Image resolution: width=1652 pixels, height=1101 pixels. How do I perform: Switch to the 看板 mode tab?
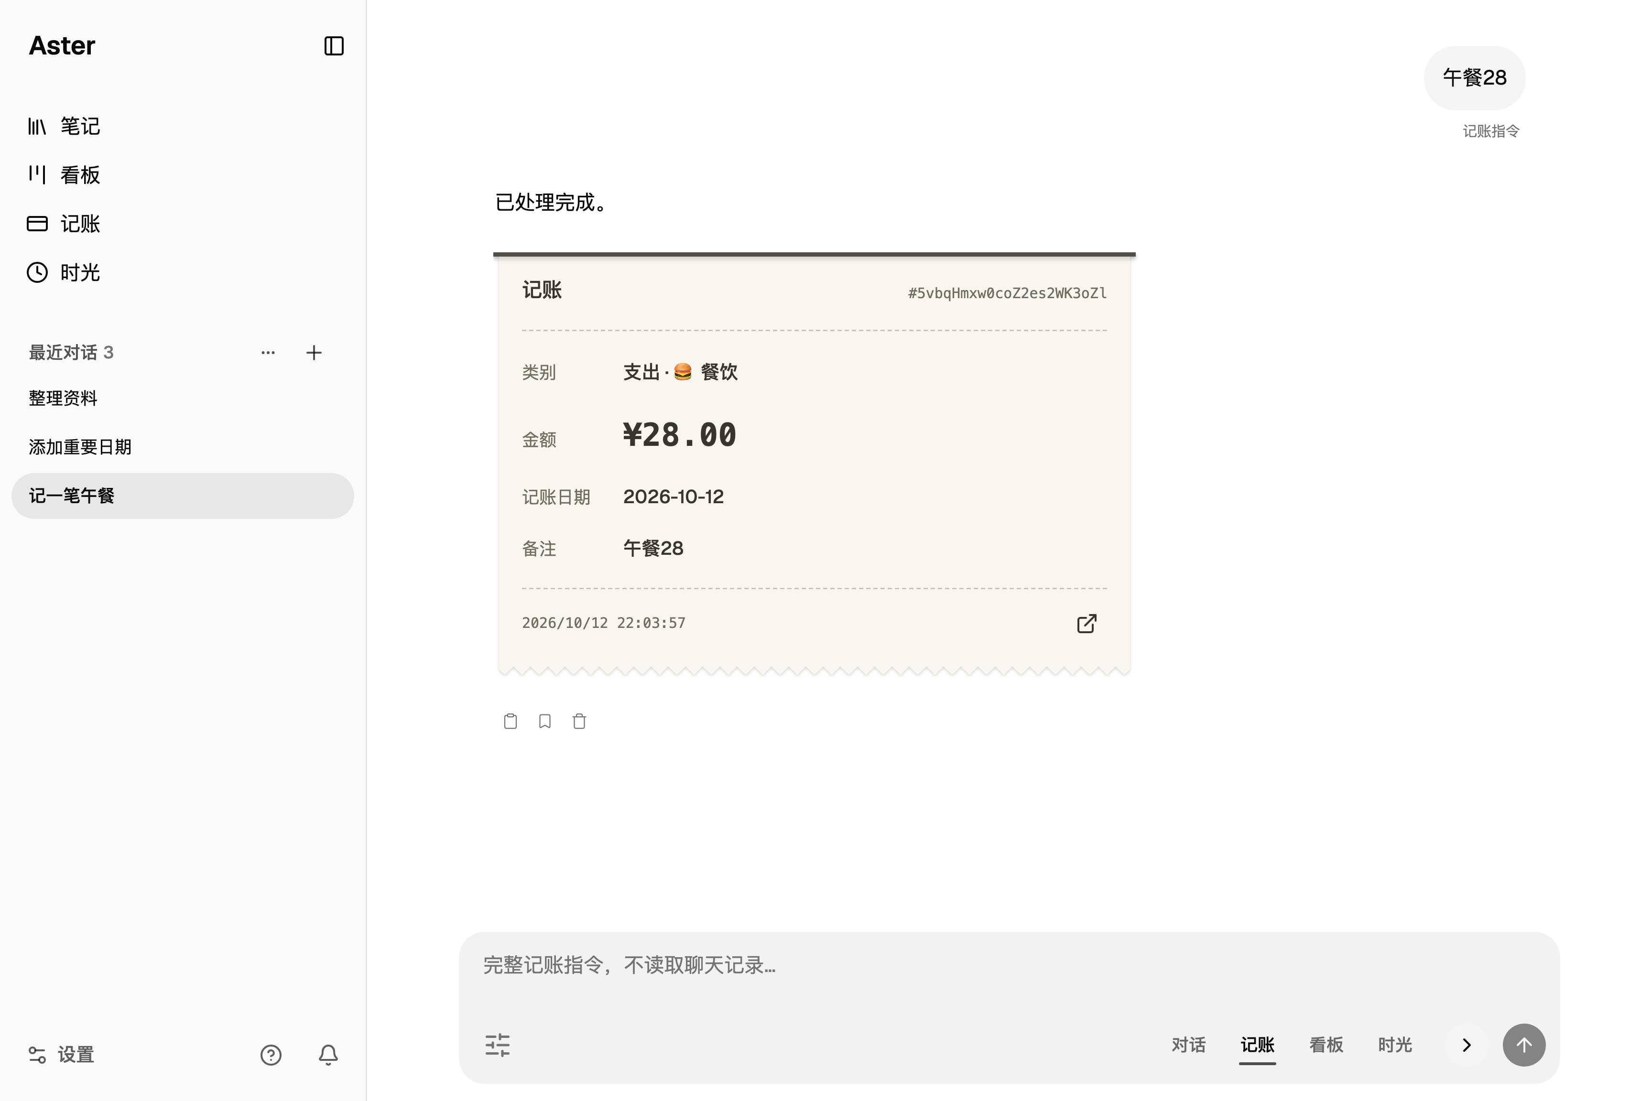(1326, 1045)
